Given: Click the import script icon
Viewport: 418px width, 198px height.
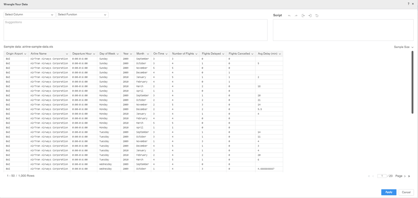Looking at the screenshot, I should point(310,15).
